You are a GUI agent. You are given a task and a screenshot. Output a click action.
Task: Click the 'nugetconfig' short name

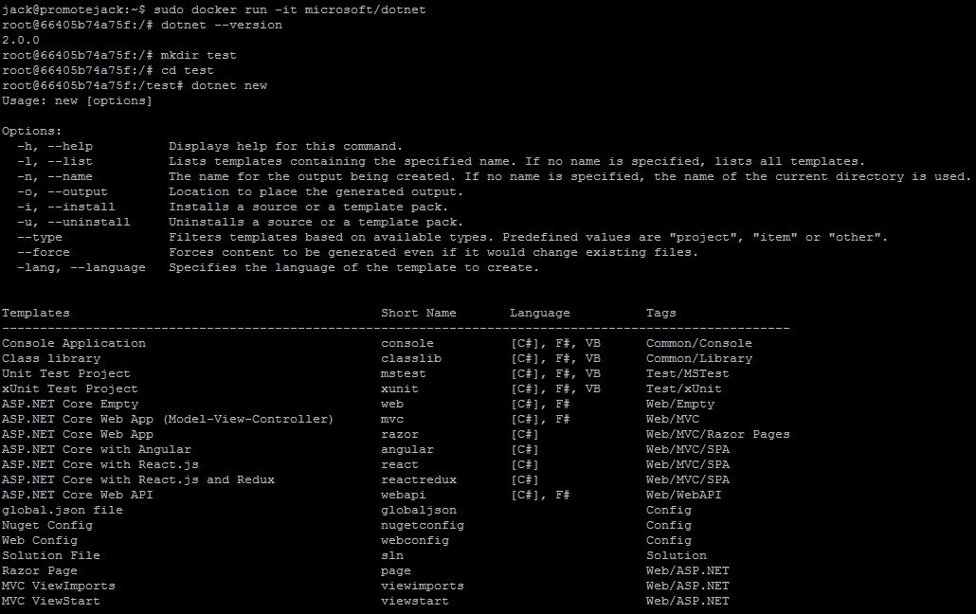tap(423, 525)
